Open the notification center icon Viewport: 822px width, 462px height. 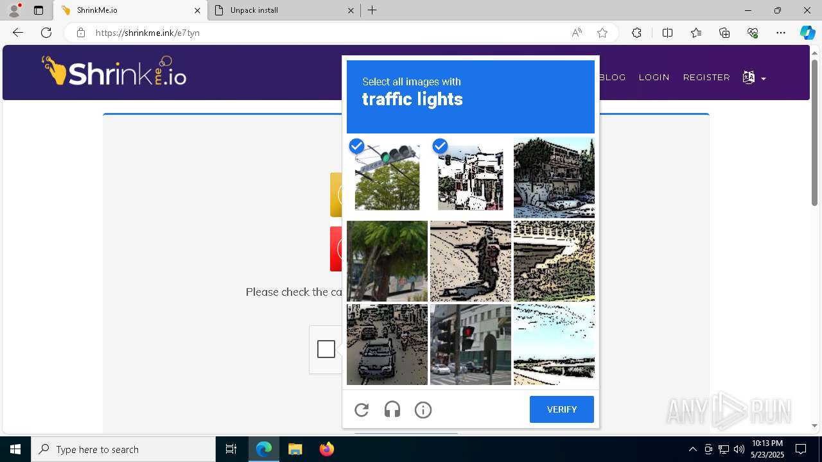pyautogui.click(x=801, y=449)
